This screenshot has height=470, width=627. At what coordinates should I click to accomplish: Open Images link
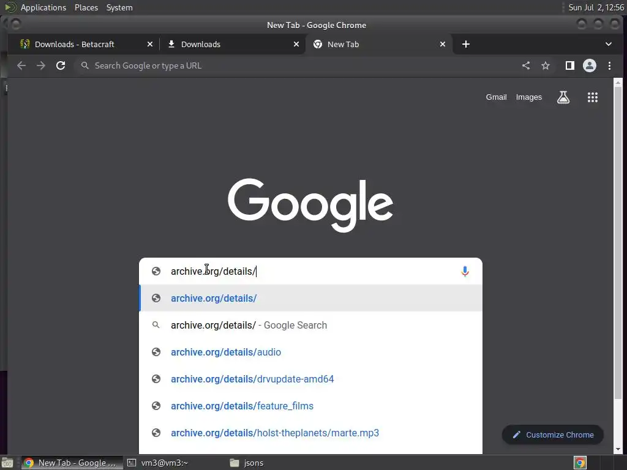[x=528, y=97]
